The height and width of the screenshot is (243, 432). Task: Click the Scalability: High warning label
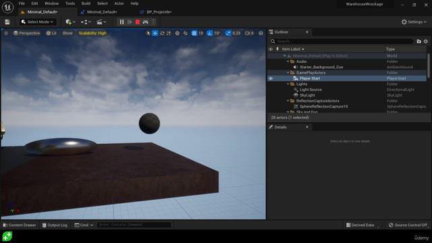(x=92, y=33)
